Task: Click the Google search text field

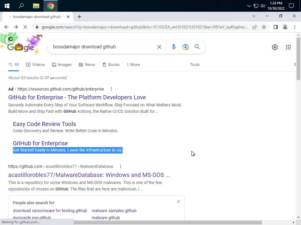Action: pos(104,47)
